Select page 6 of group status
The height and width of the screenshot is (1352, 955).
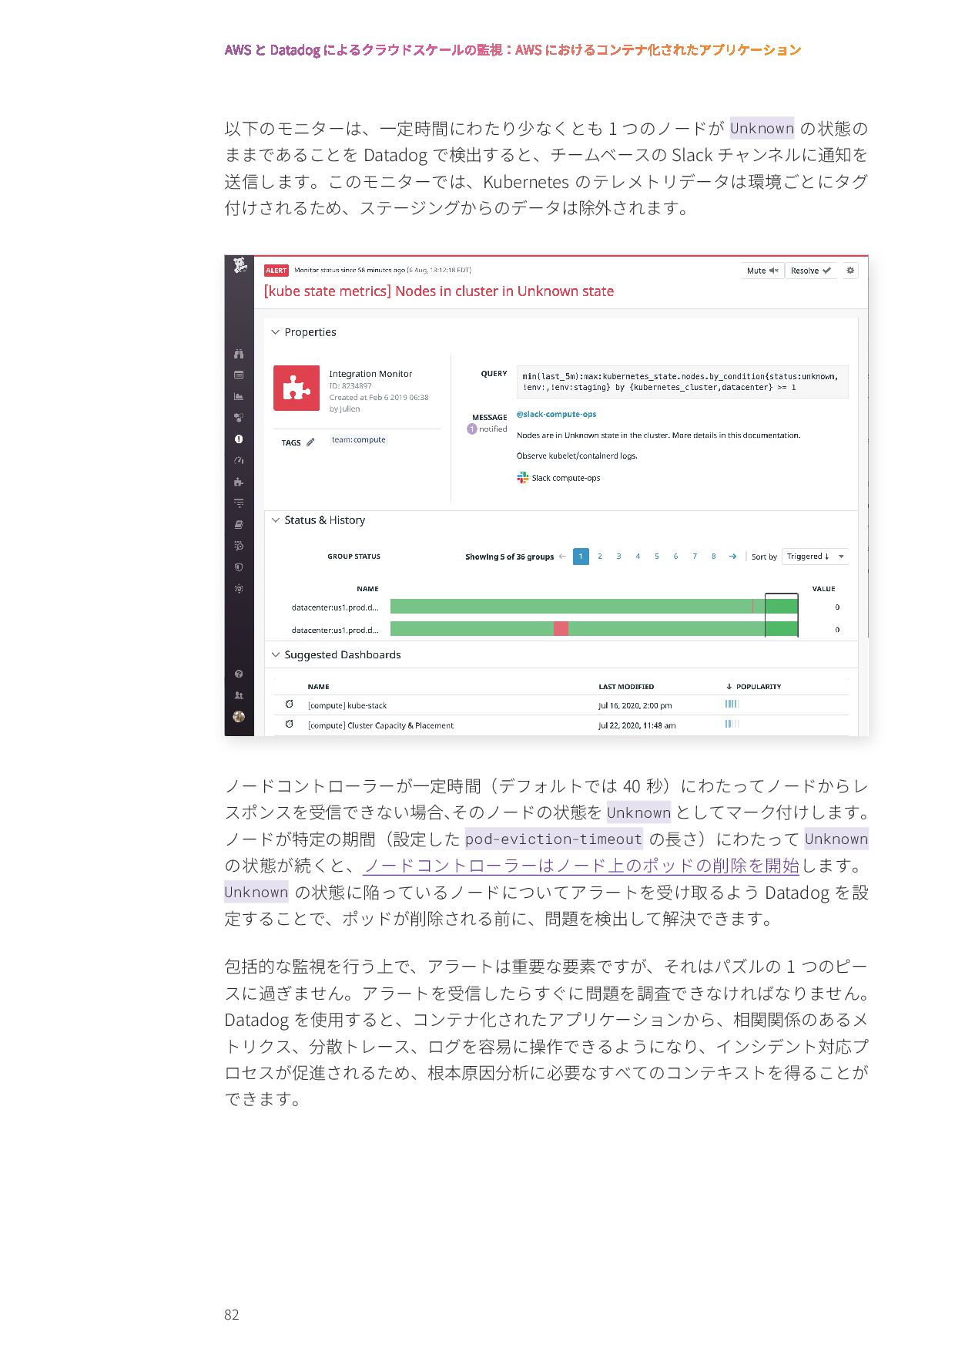coord(675,557)
